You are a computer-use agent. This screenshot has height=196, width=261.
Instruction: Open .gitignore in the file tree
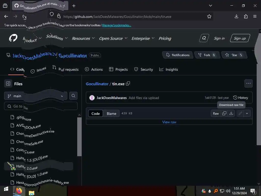point(23,118)
